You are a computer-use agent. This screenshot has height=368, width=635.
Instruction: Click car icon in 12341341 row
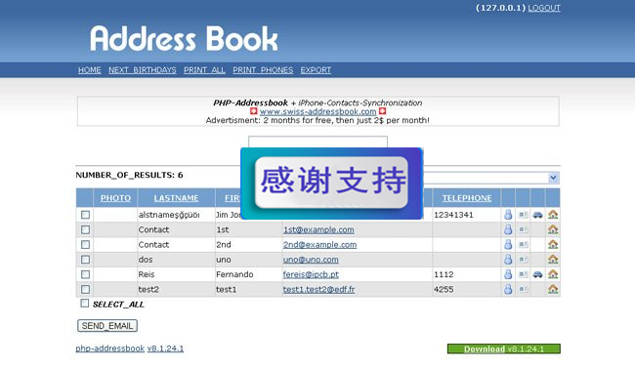click(538, 215)
